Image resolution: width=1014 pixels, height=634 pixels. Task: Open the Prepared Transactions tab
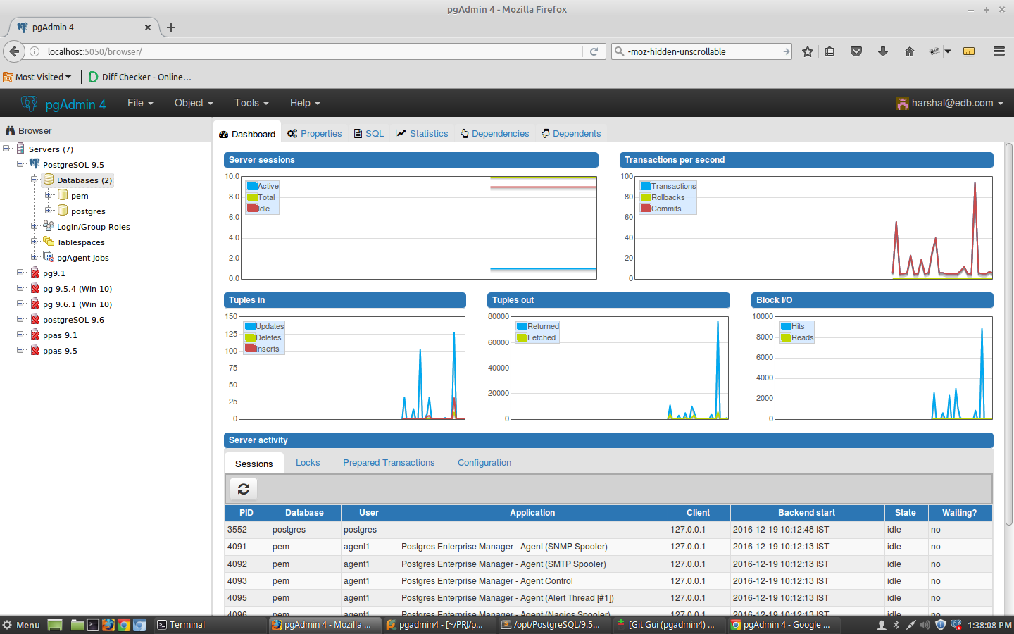389,463
